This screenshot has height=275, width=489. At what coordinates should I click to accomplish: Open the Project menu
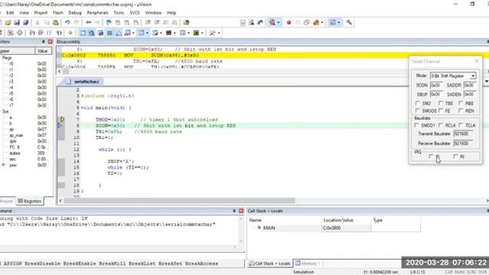pos(40,13)
